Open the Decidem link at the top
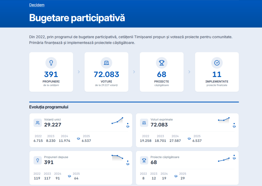The width and height of the screenshot is (262, 186). pyautogui.click(x=37, y=5)
